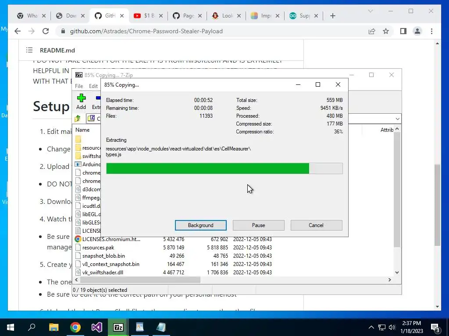Pause the extraction in progress
The image size is (449, 336).
coord(258,225)
